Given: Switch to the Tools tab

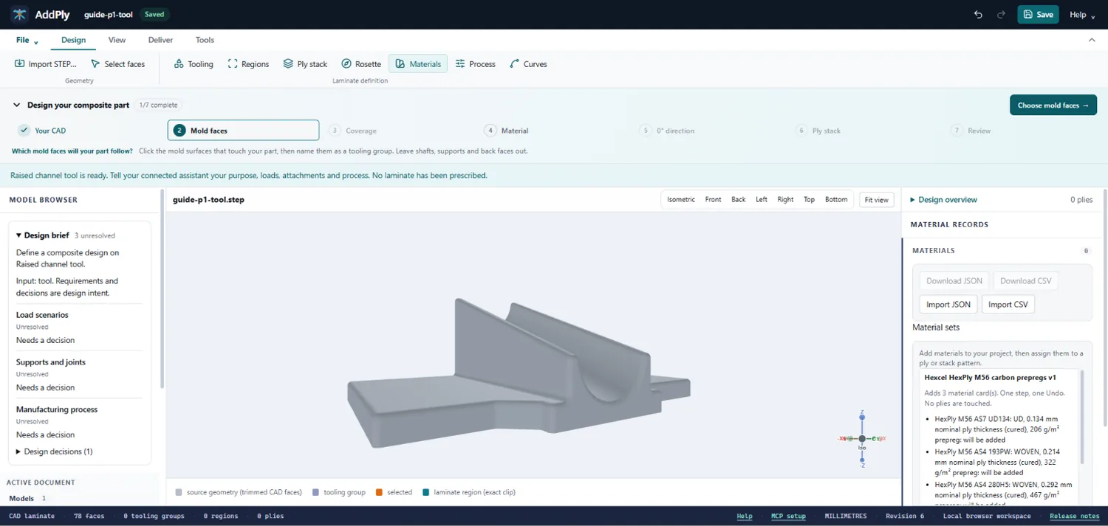Looking at the screenshot, I should (x=205, y=40).
